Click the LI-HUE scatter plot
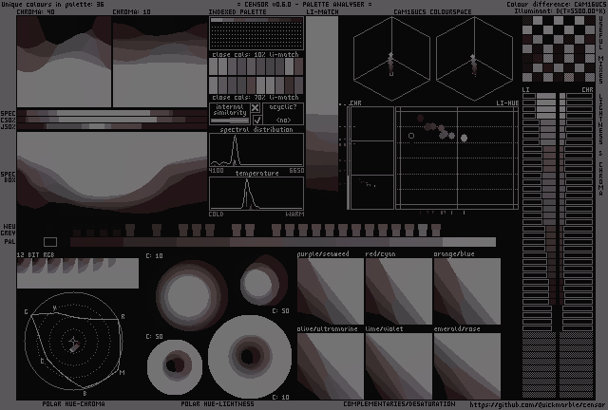This screenshot has width=608, height=410. tap(456, 158)
